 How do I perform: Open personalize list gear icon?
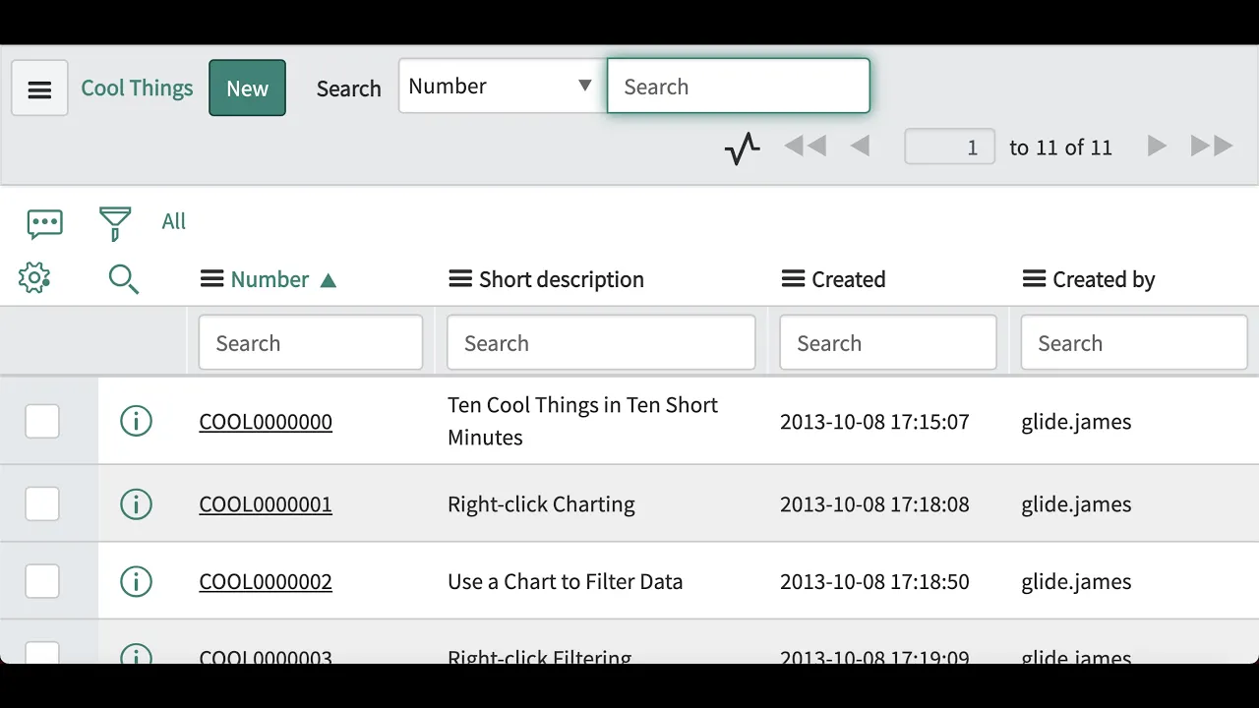[x=34, y=278]
